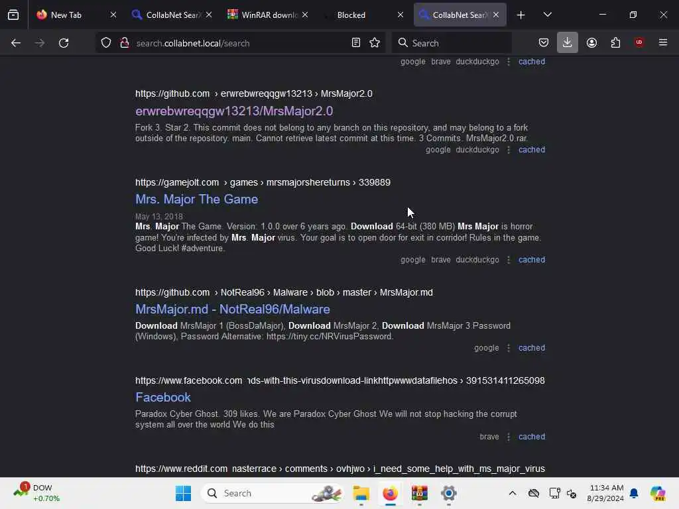This screenshot has height=509, width=679.
Task: Expand three-dot options on topmost result
Action: point(509,62)
